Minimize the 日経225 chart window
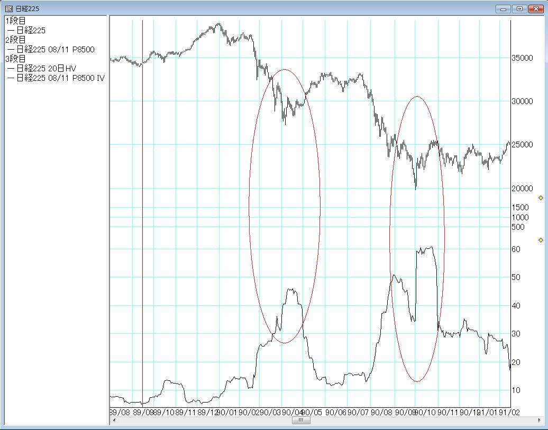The height and width of the screenshot is (430, 548). click(x=504, y=8)
